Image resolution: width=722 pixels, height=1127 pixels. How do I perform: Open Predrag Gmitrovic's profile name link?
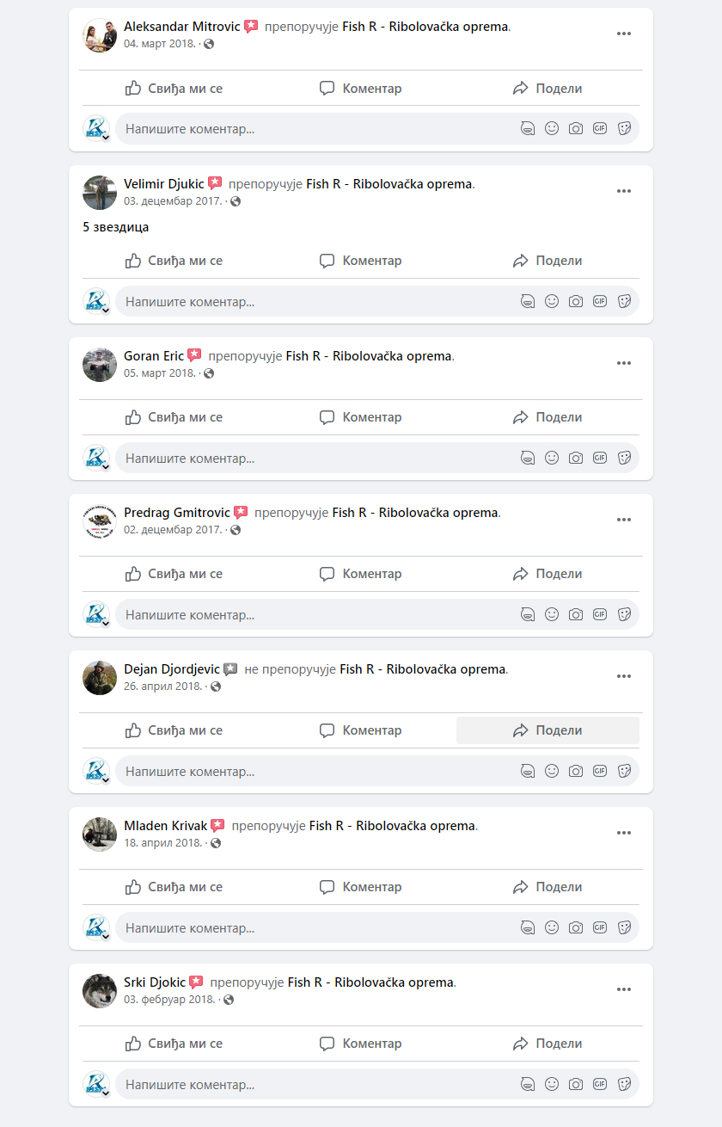pyautogui.click(x=177, y=513)
